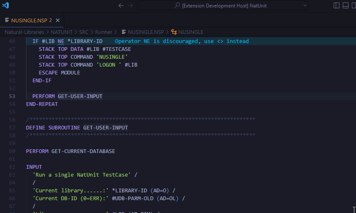Click *LIBRARY-ID on line 46

point(85,41)
